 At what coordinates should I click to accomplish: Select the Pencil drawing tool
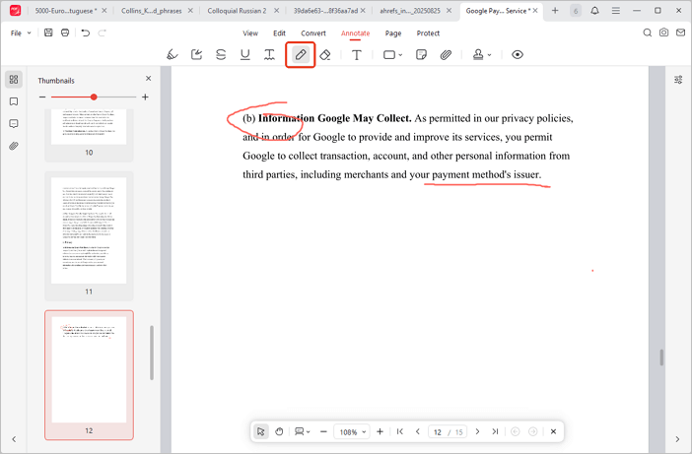click(x=301, y=54)
